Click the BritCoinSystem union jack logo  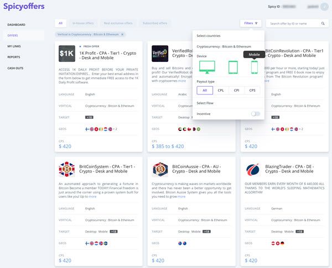(67, 169)
